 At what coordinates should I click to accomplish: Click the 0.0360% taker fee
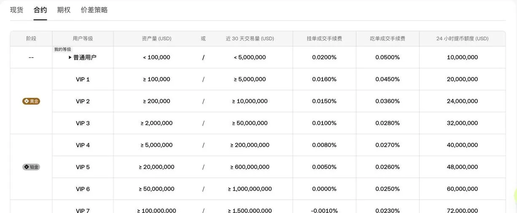click(388, 101)
